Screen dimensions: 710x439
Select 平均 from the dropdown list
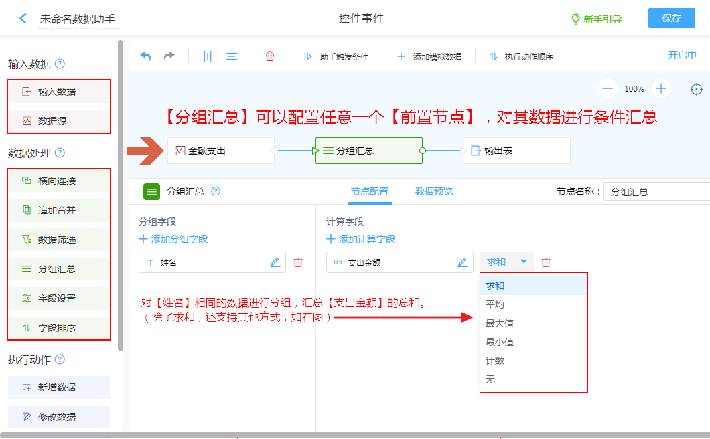coord(495,304)
